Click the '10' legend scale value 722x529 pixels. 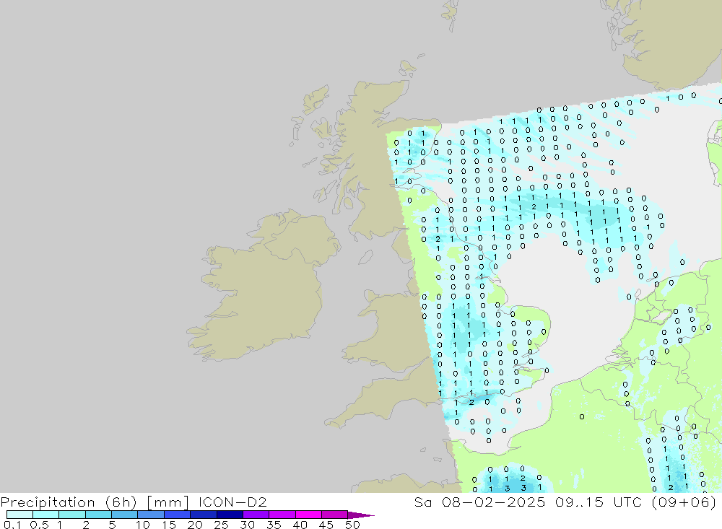click(x=143, y=525)
